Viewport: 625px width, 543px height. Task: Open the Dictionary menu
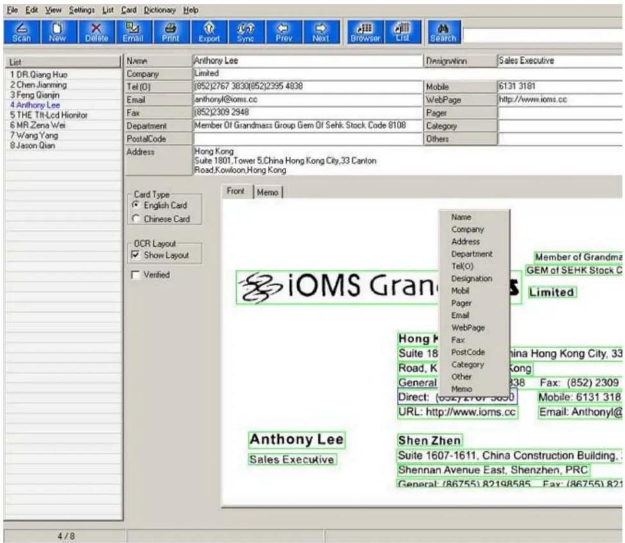[x=160, y=10]
